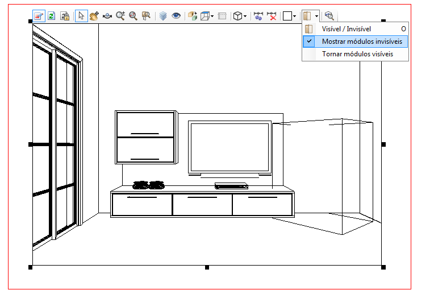
Task: Select the TV screen in the drawing
Action: point(229,147)
